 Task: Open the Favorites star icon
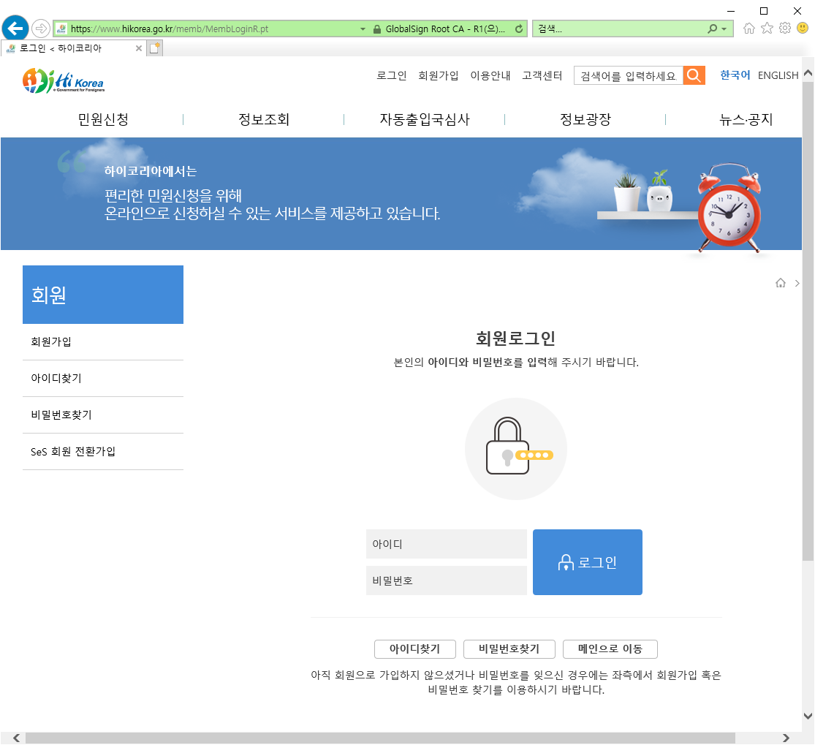point(767,28)
